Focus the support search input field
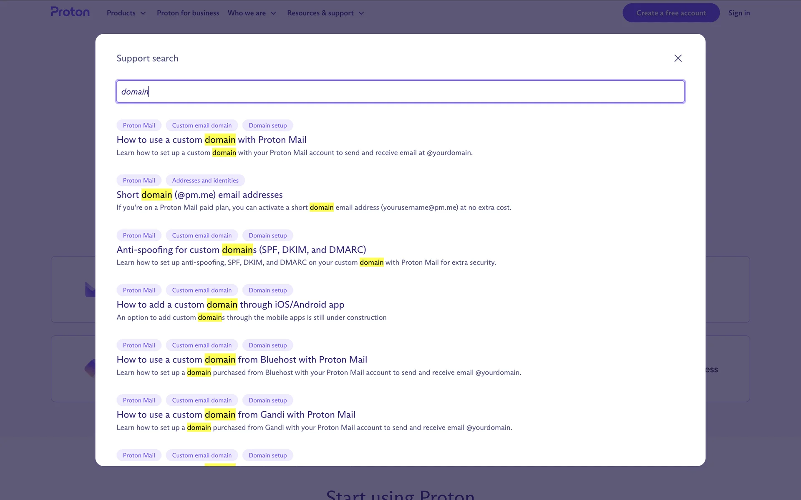This screenshot has height=500, width=801. tap(400, 92)
